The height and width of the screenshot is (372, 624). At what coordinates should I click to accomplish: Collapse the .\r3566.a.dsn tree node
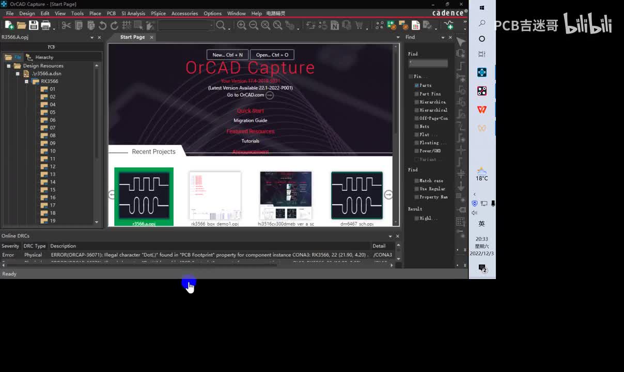(x=18, y=73)
